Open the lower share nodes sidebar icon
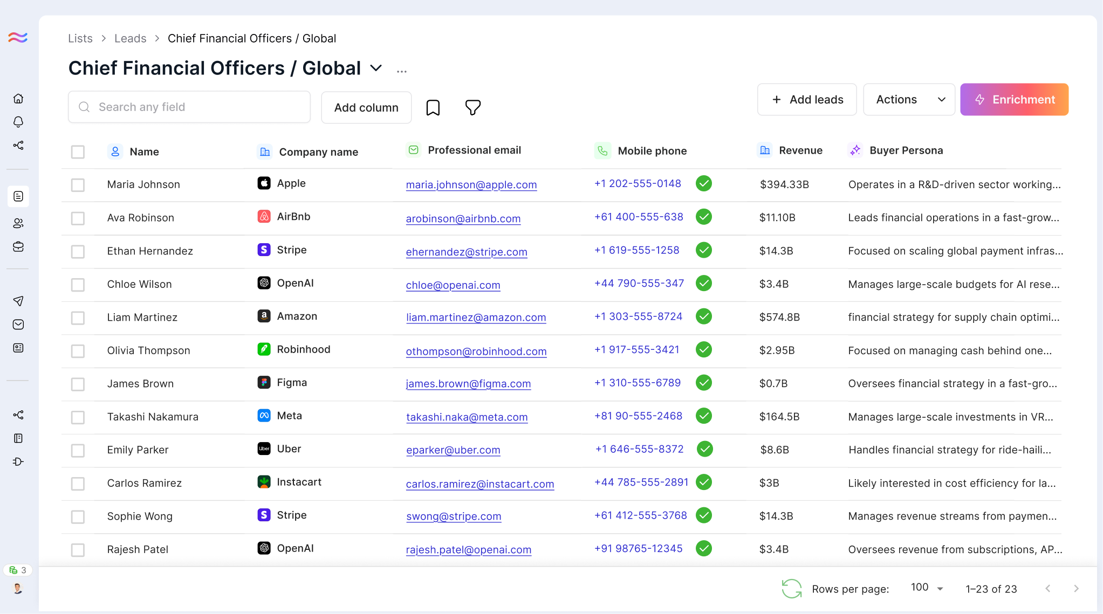The width and height of the screenshot is (1103, 614). 18,415
